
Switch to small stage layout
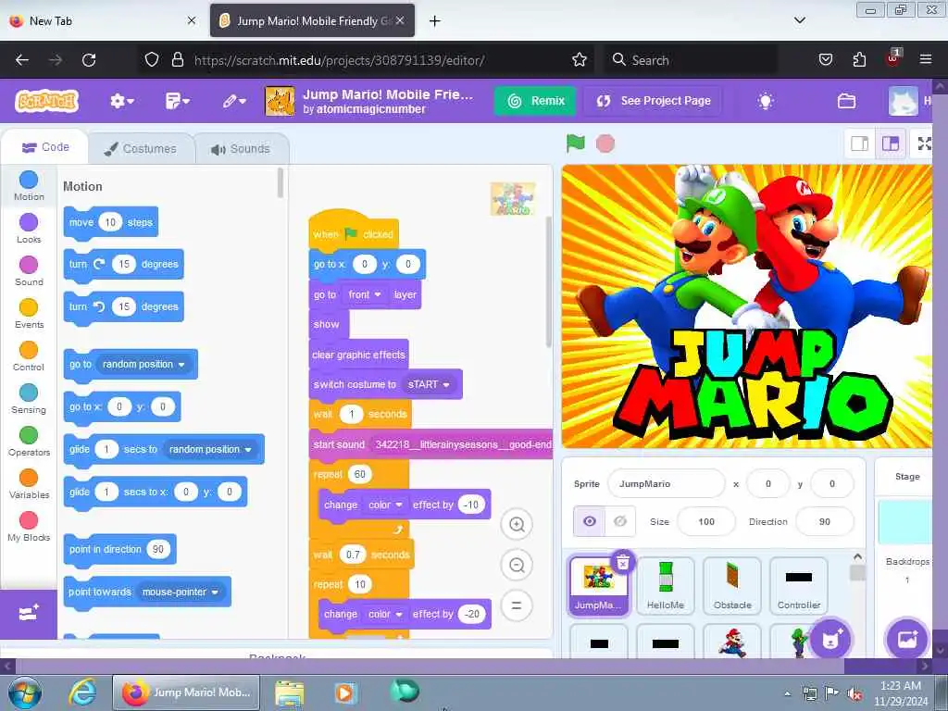(860, 143)
